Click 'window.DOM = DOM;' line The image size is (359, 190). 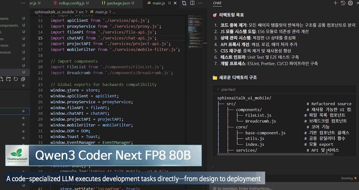[71, 131]
